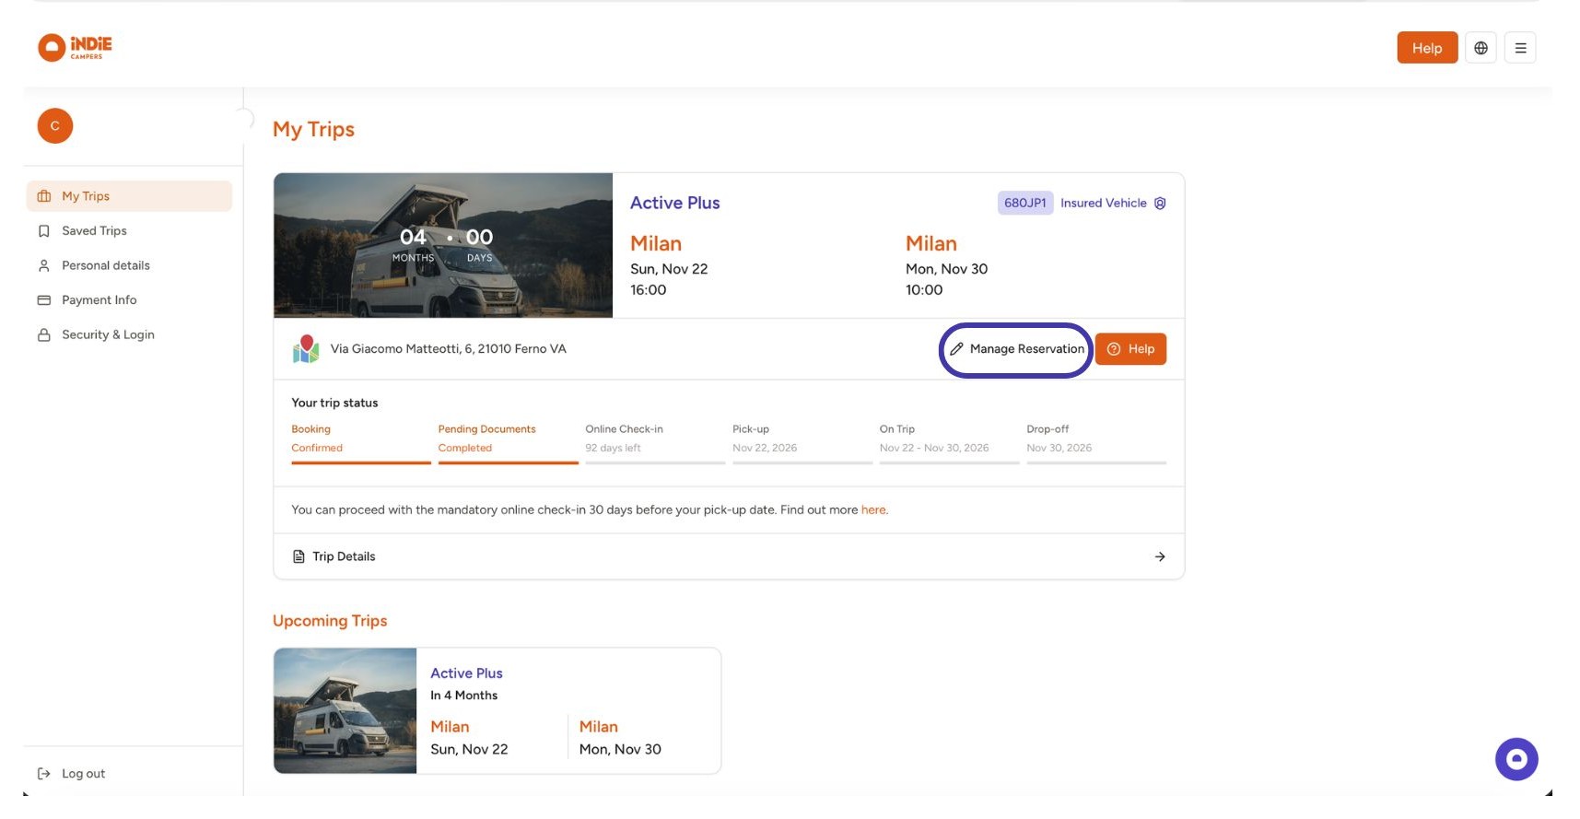Click the Booking Confirmed status step
Screen dimensions: 1580x819
tap(361, 443)
